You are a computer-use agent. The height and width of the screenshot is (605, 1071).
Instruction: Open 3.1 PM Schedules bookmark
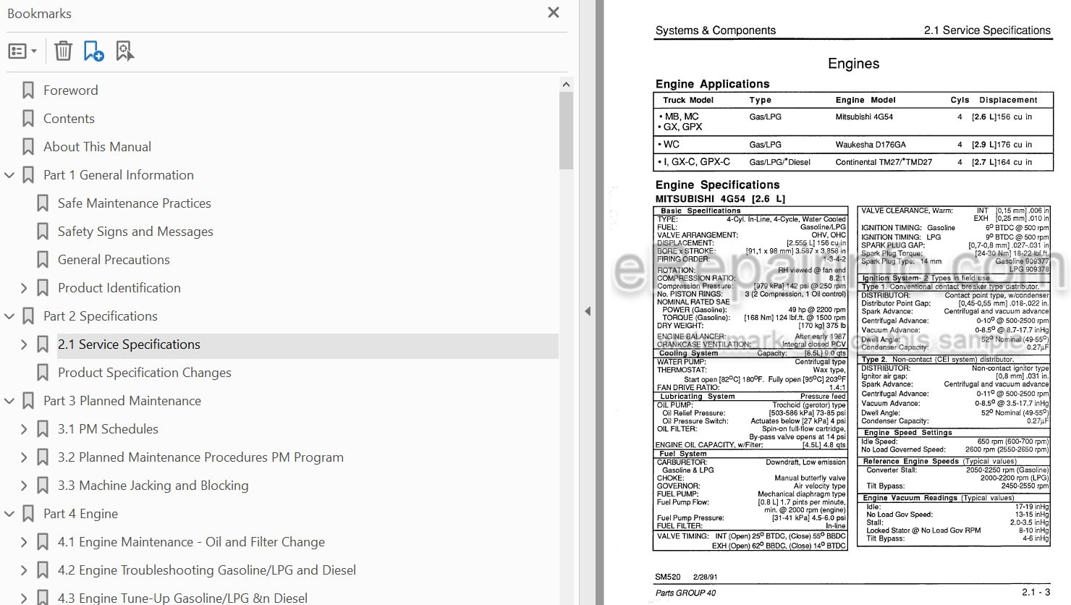[108, 429]
